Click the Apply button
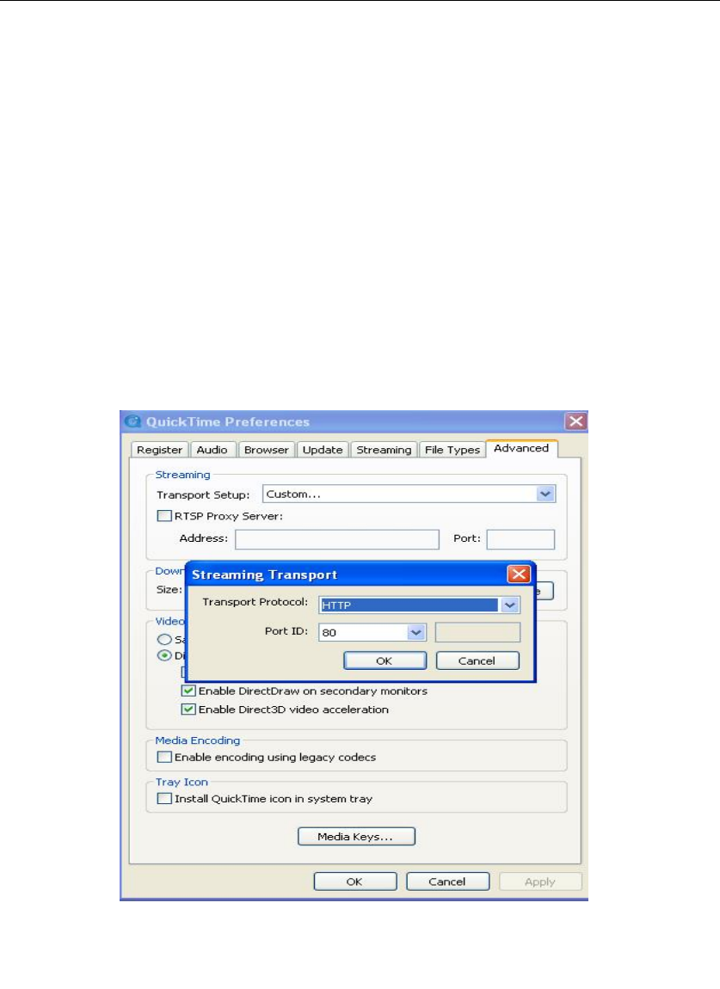720x989 pixels. (540, 881)
